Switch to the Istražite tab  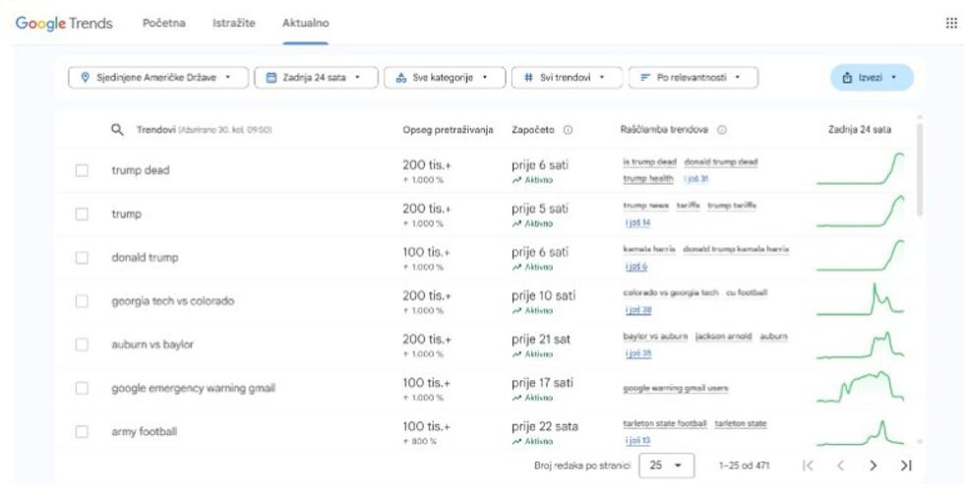pos(234,23)
